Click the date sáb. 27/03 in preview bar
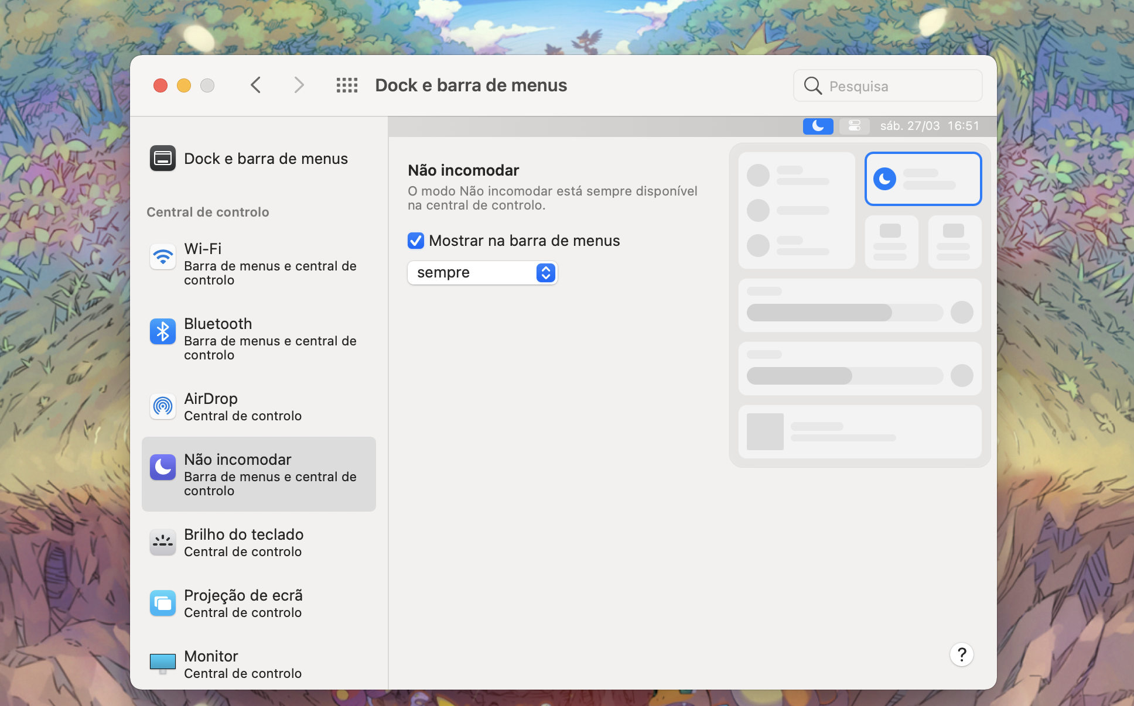The height and width of the screenshot is (706, 1134). [910, 126]
